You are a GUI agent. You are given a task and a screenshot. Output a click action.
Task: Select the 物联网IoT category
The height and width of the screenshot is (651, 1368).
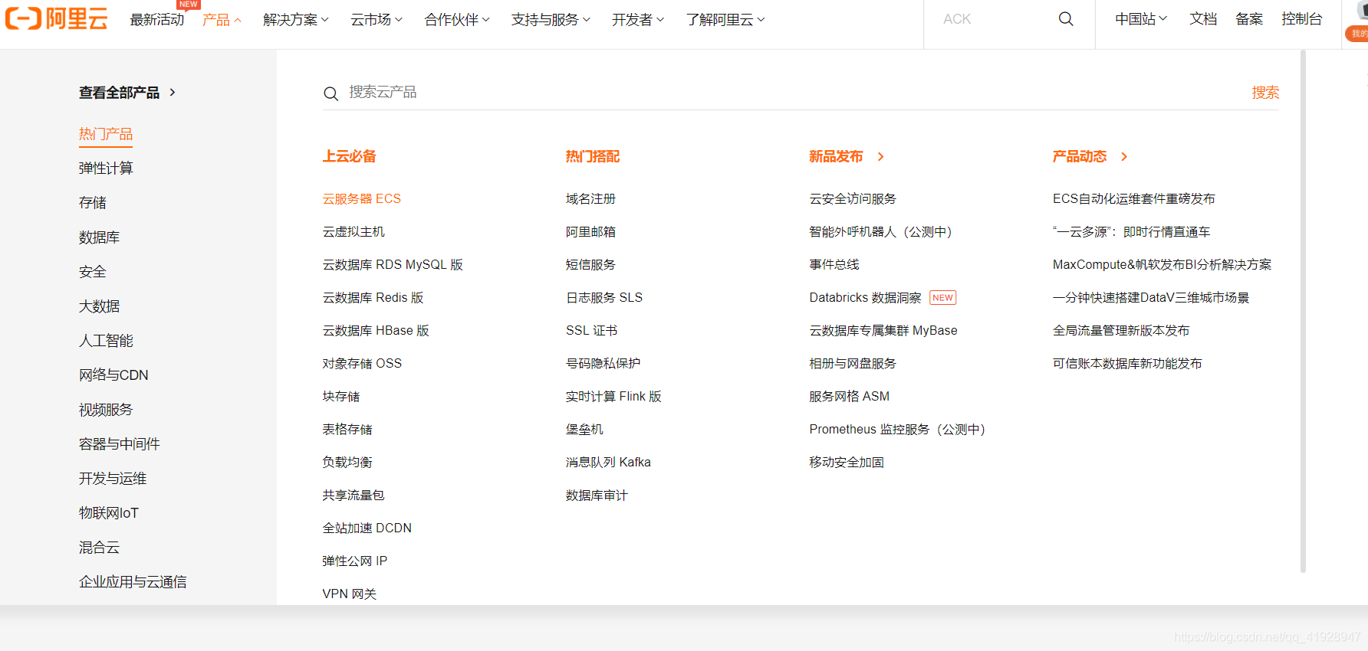coord(109,513)
